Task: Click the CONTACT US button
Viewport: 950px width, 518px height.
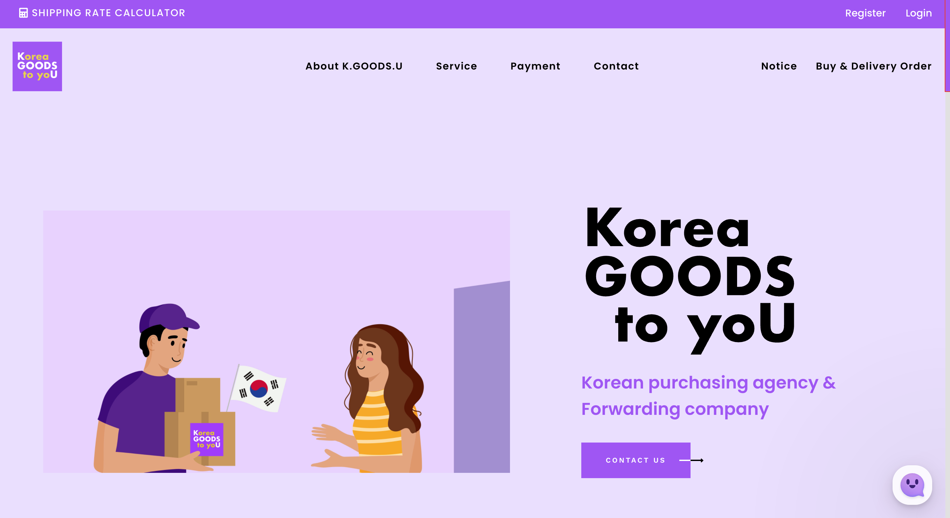Action: pos(635,460)
